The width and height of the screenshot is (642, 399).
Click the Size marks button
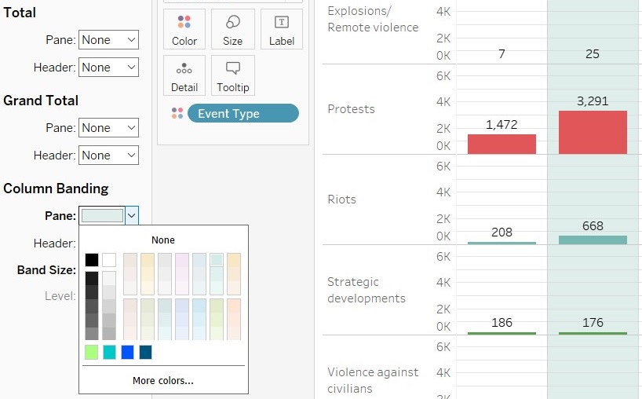[233, 30]
